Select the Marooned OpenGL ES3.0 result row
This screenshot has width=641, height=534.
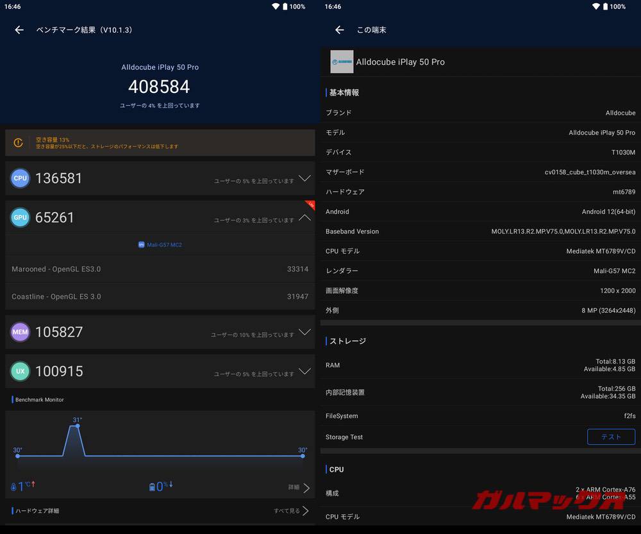[159, 269]
